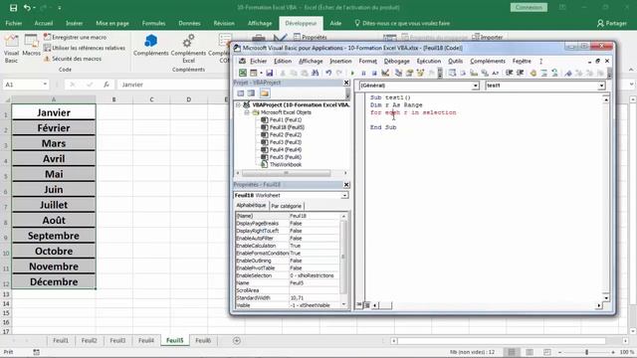The image size is (637, 358).
Task: Open the test1 procedure dropdown
Action: [601, 86]
